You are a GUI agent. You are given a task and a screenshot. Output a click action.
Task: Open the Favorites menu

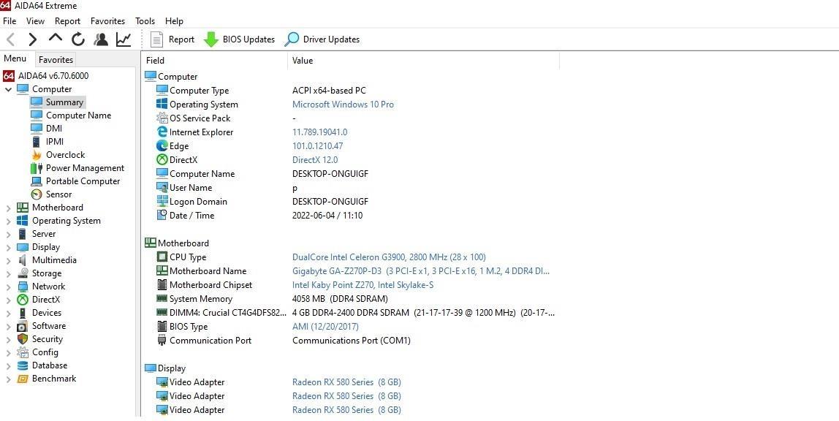pos(107,21)
